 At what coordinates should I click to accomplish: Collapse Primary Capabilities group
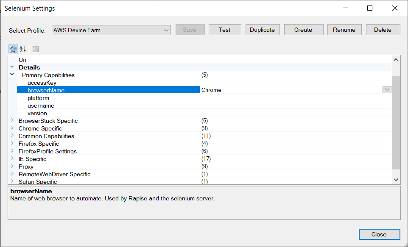pyautogui.click(x=12, y=75)
